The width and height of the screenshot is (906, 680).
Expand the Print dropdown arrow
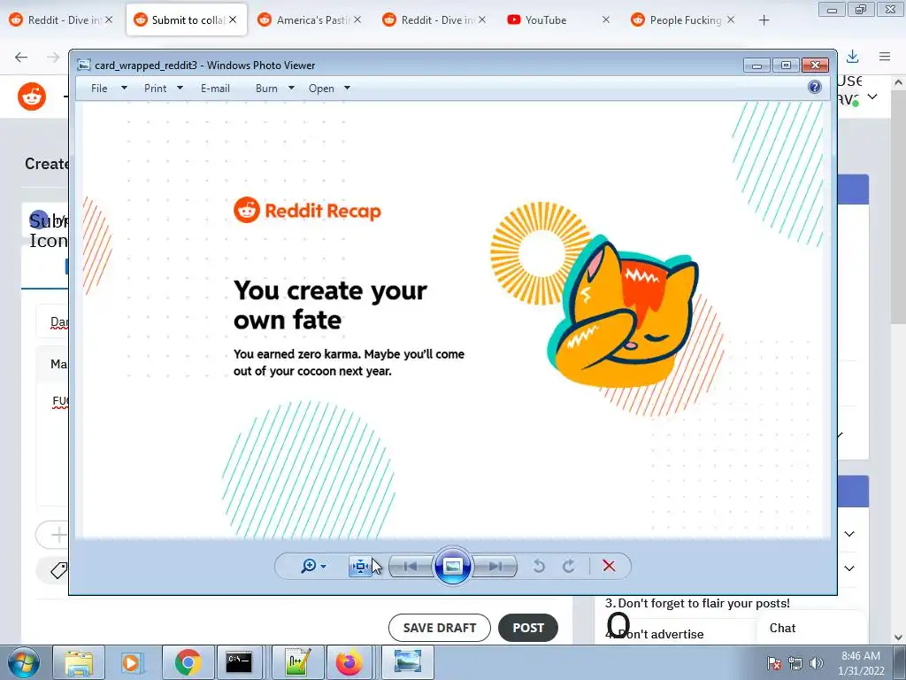[180, 89]
